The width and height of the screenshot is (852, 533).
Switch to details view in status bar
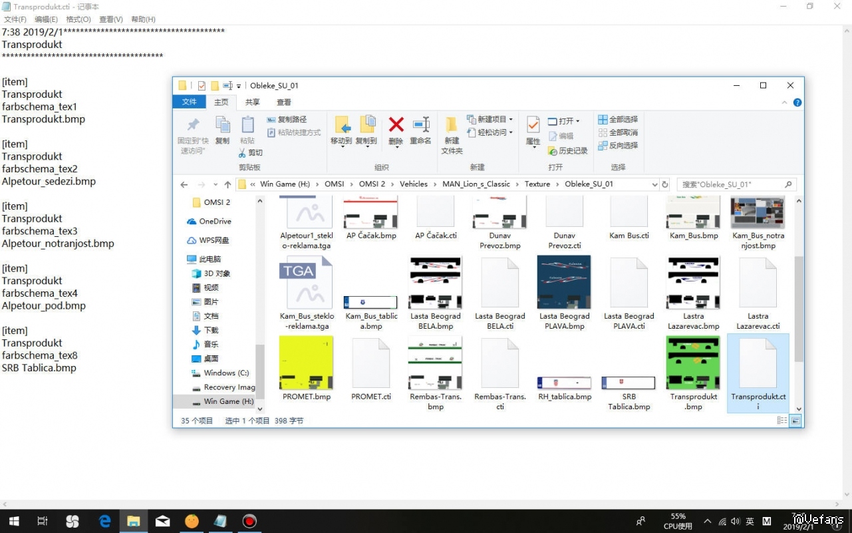tap(782, 421)
